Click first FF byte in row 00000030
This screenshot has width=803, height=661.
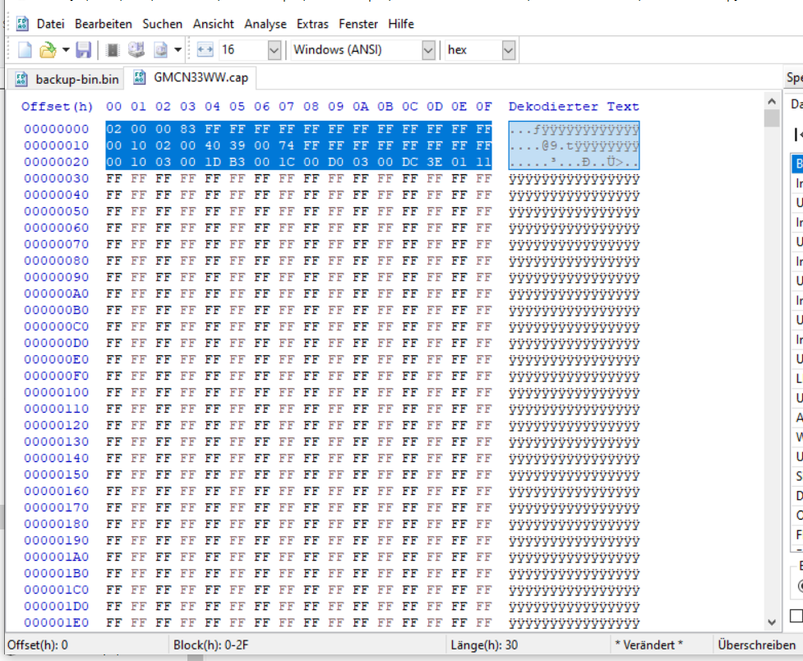113,178
